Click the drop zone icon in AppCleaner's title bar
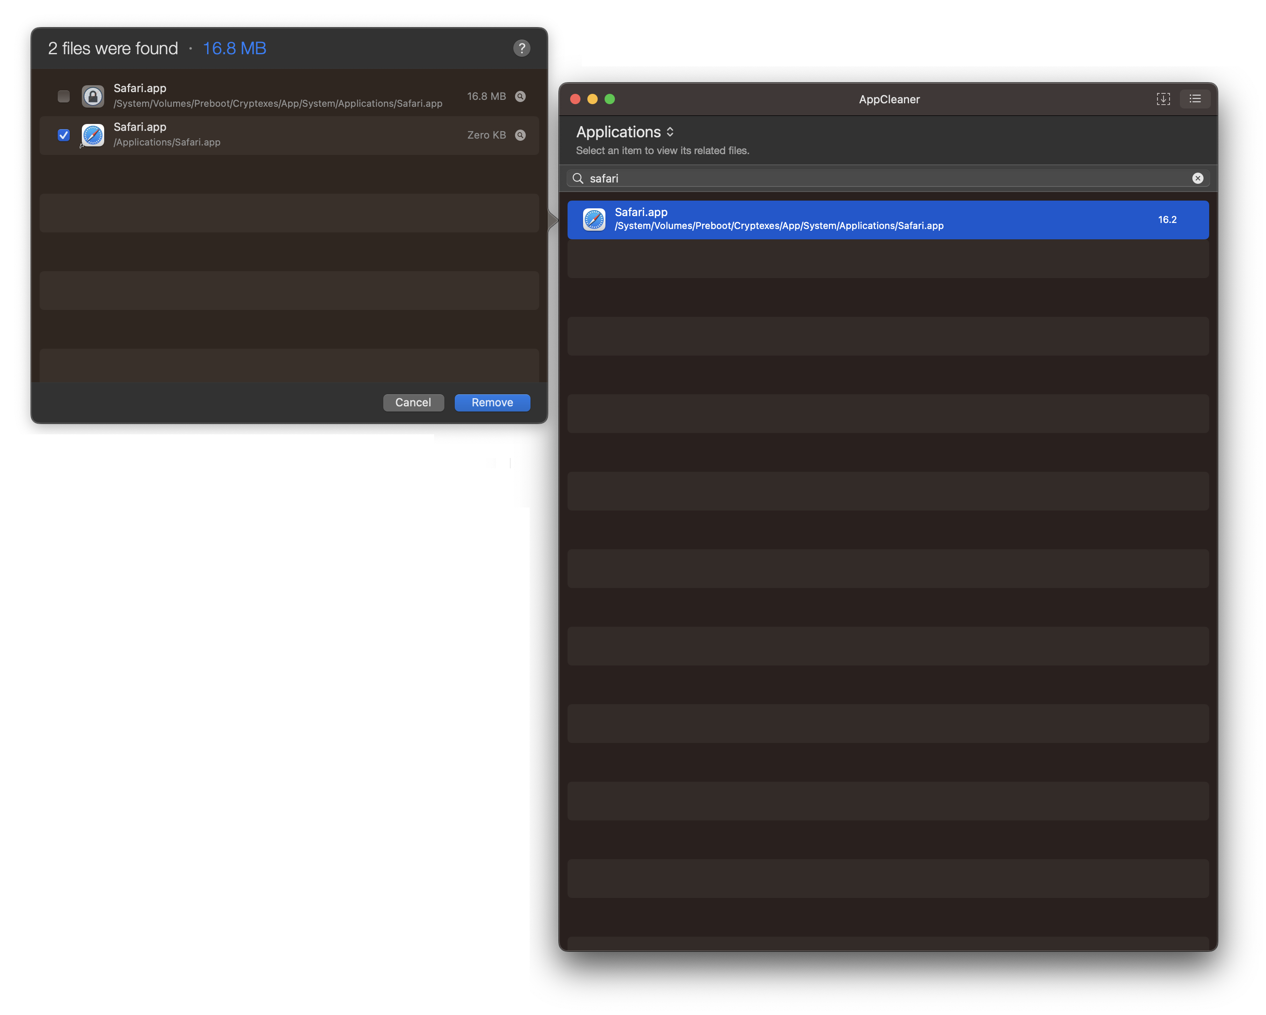1266x1015 pixels. point(1163,99)
